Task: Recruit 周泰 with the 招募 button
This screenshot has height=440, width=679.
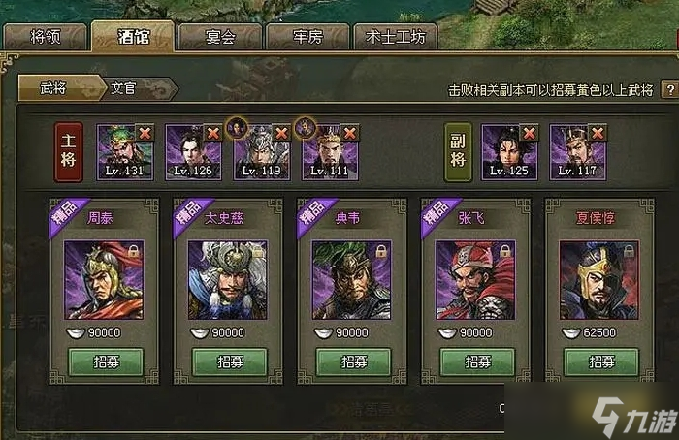Action: pos(106,361)
